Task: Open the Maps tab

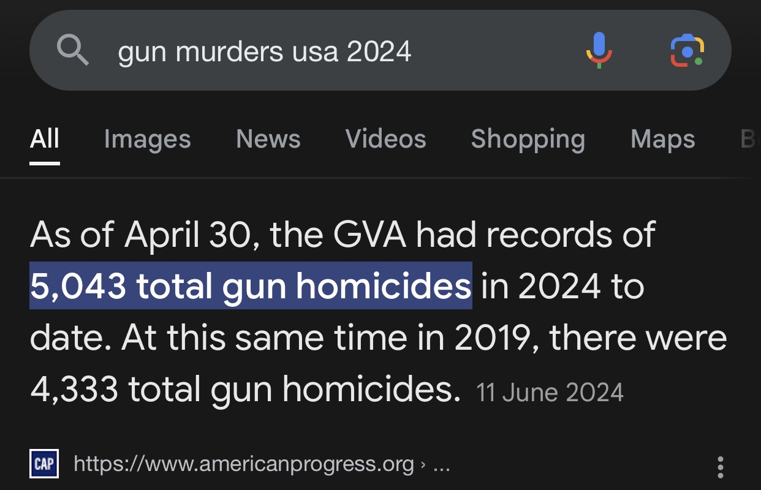Action: point(662,139)
